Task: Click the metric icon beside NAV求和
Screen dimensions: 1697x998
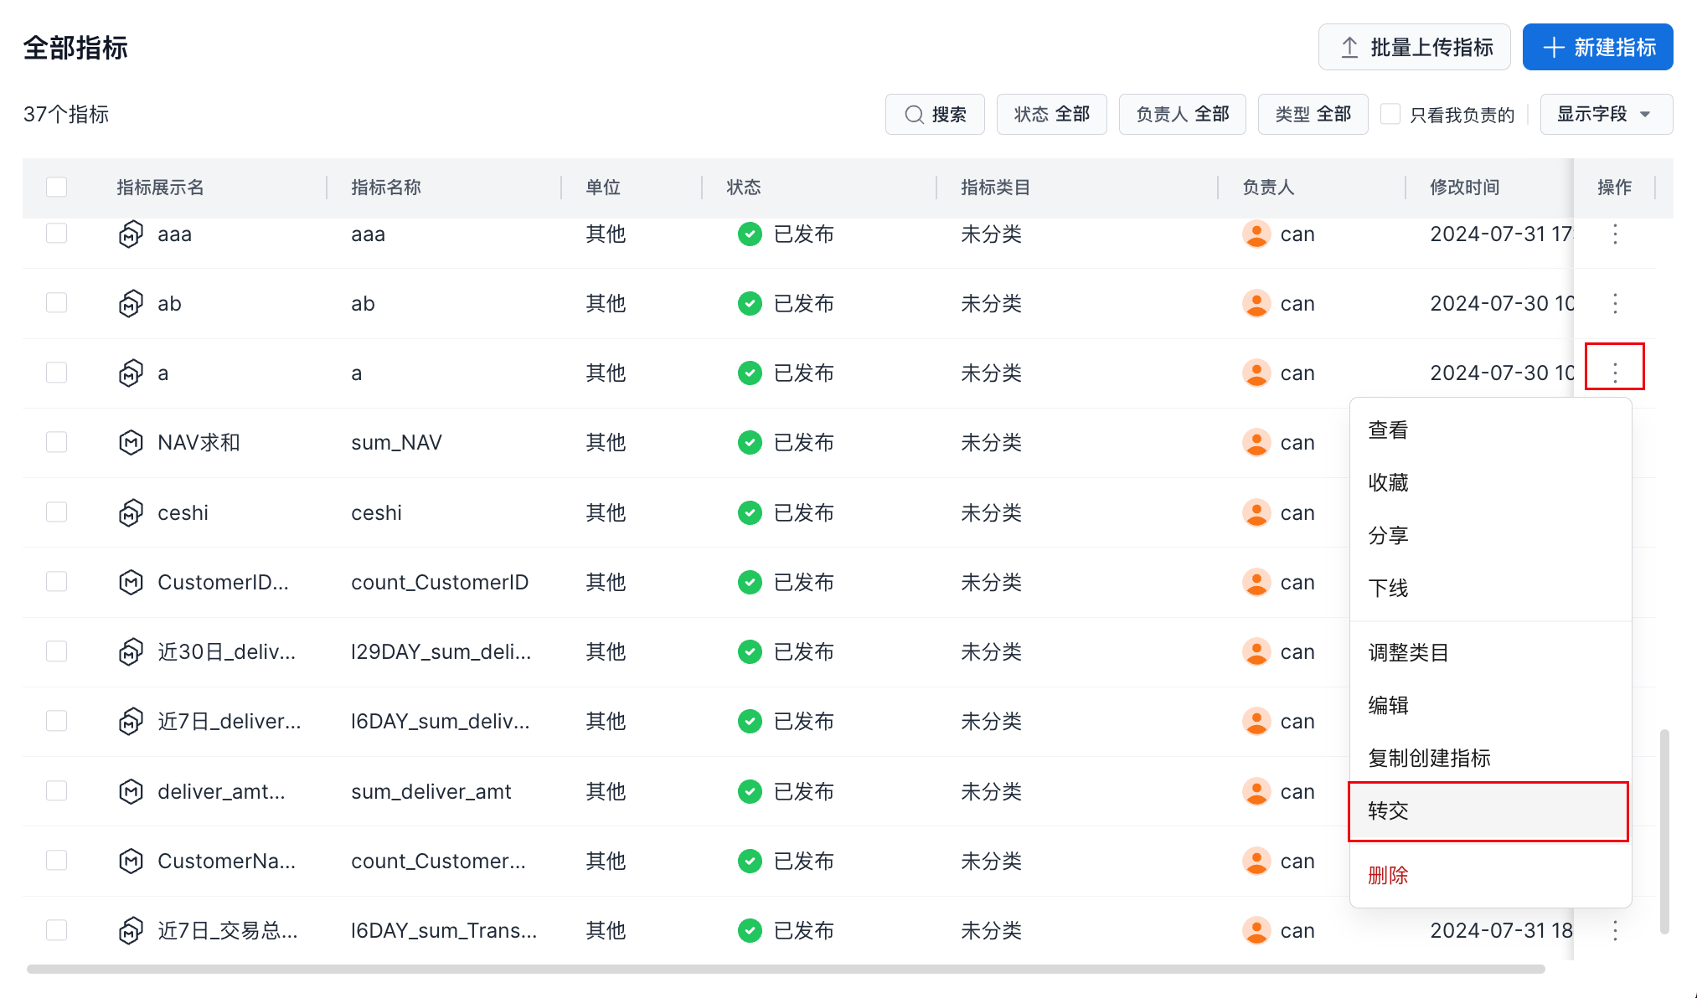Action: pos(131,442)
